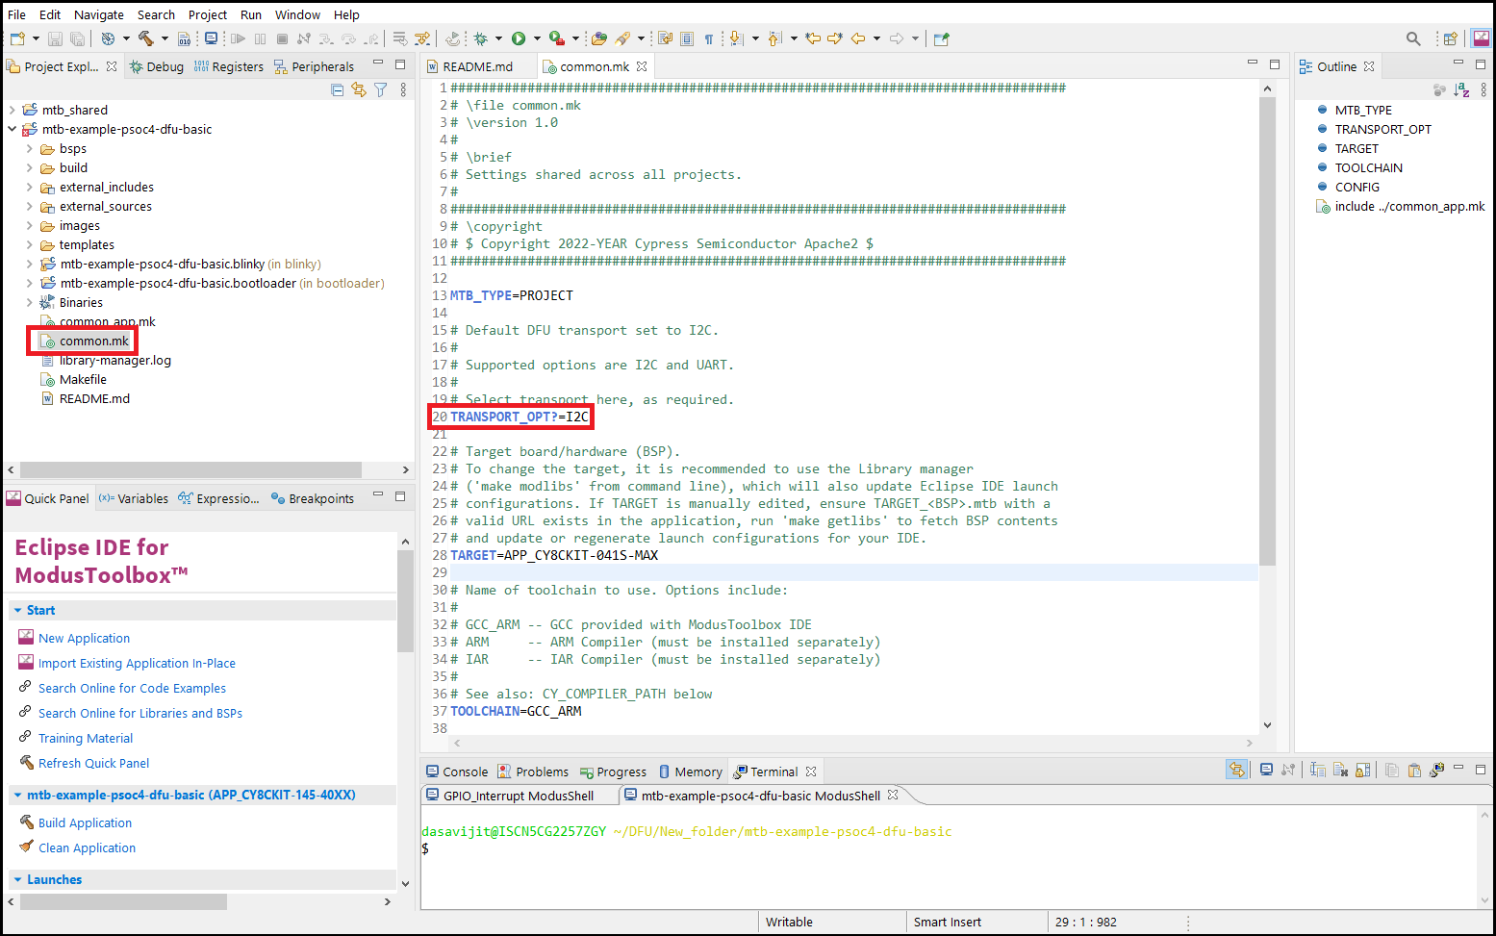Click the Last Edit Location icon

tap(813, 38)
